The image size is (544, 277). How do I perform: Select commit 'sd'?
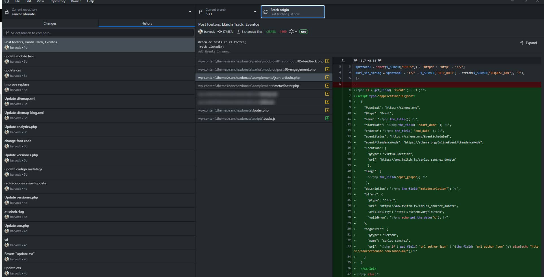pos(98,242)
